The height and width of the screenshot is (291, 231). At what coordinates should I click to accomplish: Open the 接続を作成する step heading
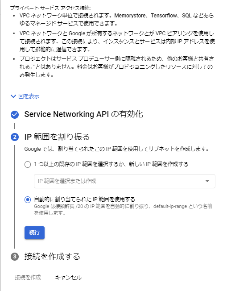[x=52, y=257]
